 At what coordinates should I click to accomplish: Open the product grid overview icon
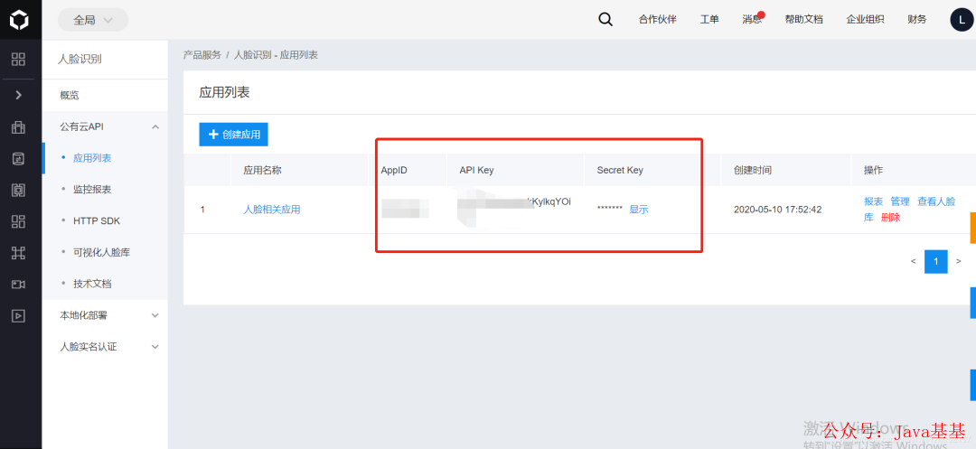[19, 60]
